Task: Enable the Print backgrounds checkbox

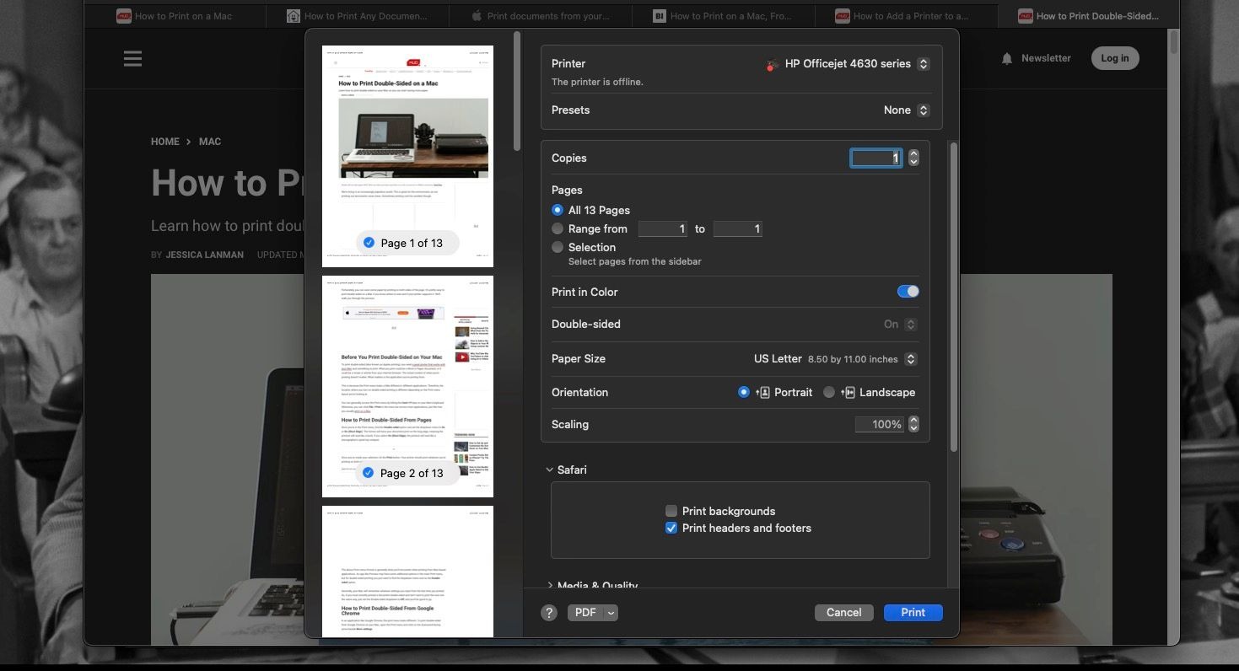Action: coord(671,511)
